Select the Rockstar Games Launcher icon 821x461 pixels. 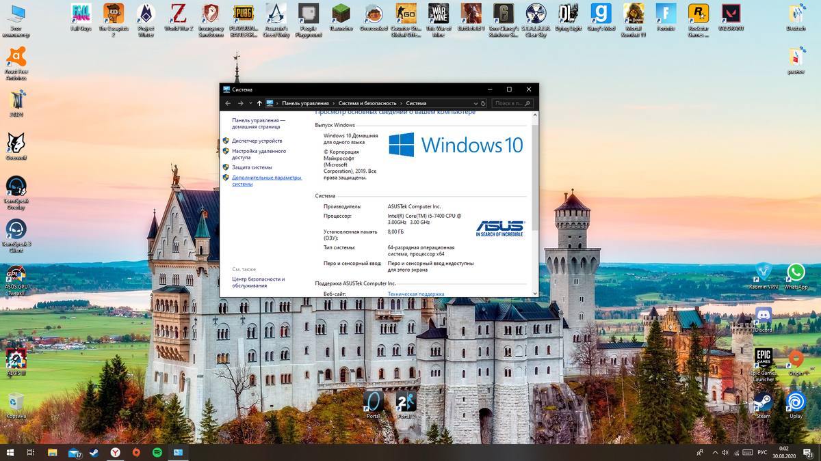(698, 18)
